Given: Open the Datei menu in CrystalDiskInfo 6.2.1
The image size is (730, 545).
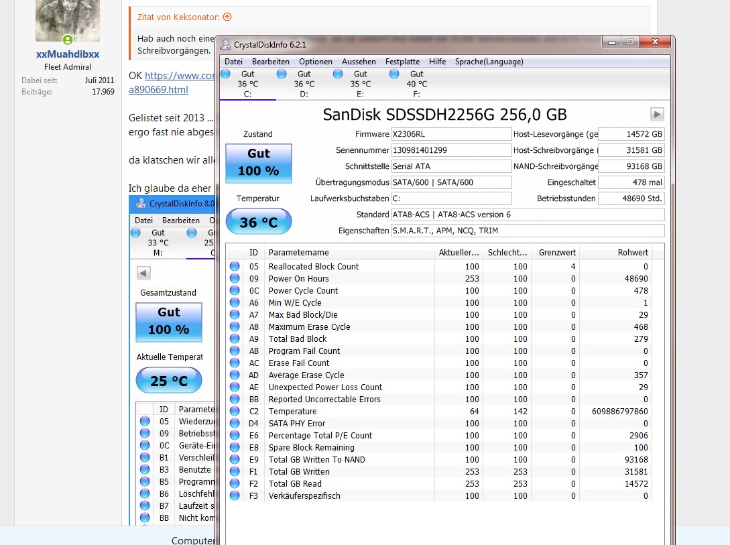Looking at the screenshot, I should pos(233,62).
